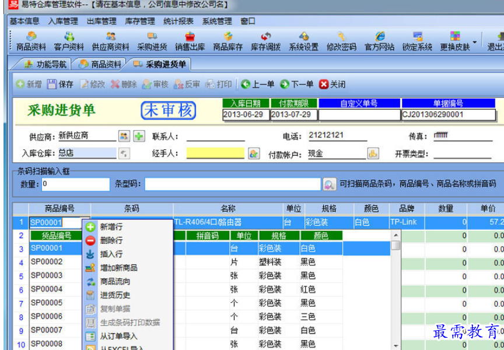Viewport: 504px width, 350px height.
Task: Click 修改 in document toolbar
Action: (x=93, y=84)
